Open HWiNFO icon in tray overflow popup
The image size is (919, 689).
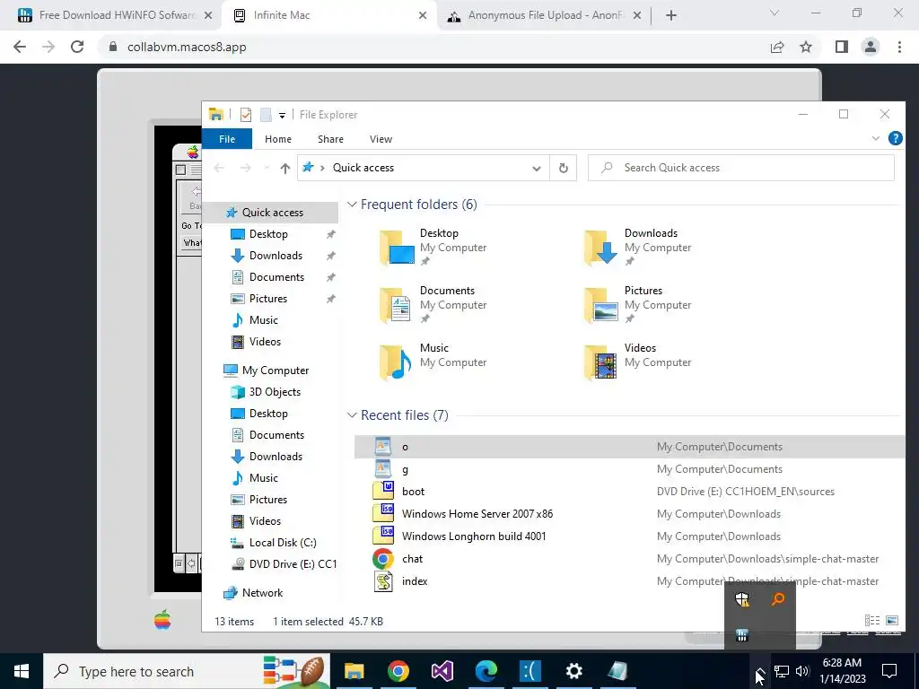pyautogui.click(x=742, y=635)
